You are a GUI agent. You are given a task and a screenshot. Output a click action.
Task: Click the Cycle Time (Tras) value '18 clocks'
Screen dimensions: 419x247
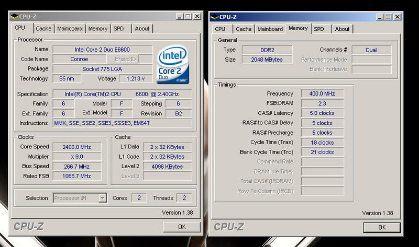click(322, 143)
